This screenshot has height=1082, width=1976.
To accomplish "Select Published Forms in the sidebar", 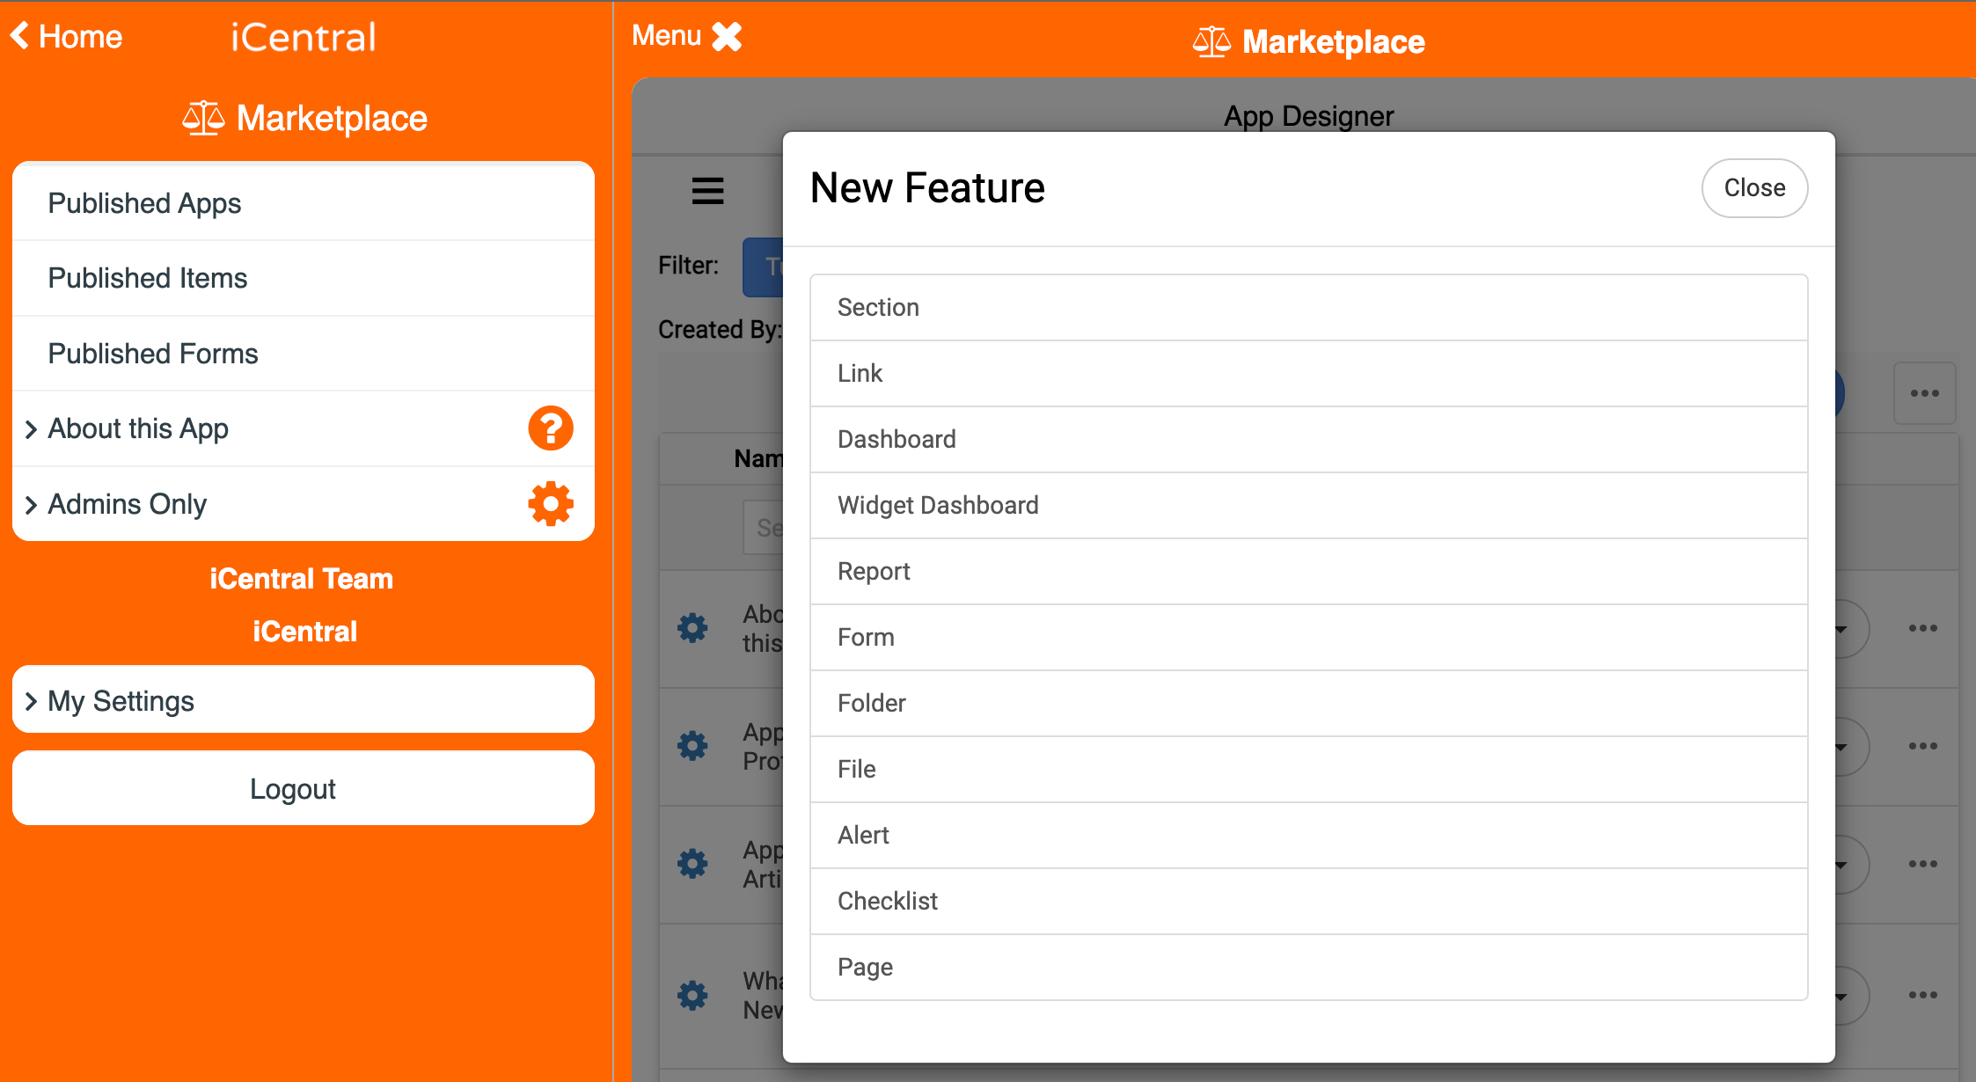I will 152,353.
